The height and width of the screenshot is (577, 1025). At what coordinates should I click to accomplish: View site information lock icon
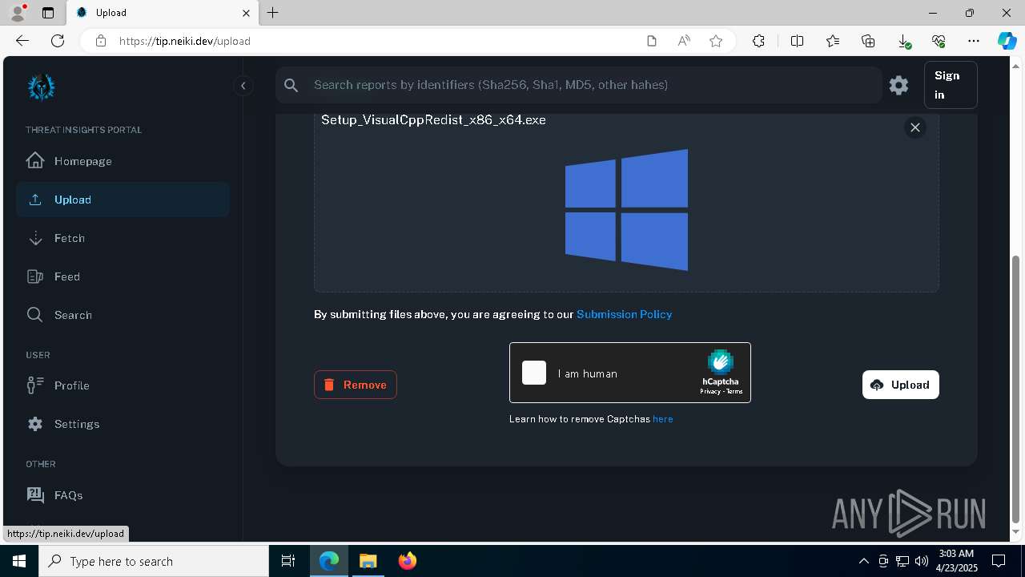101,41
